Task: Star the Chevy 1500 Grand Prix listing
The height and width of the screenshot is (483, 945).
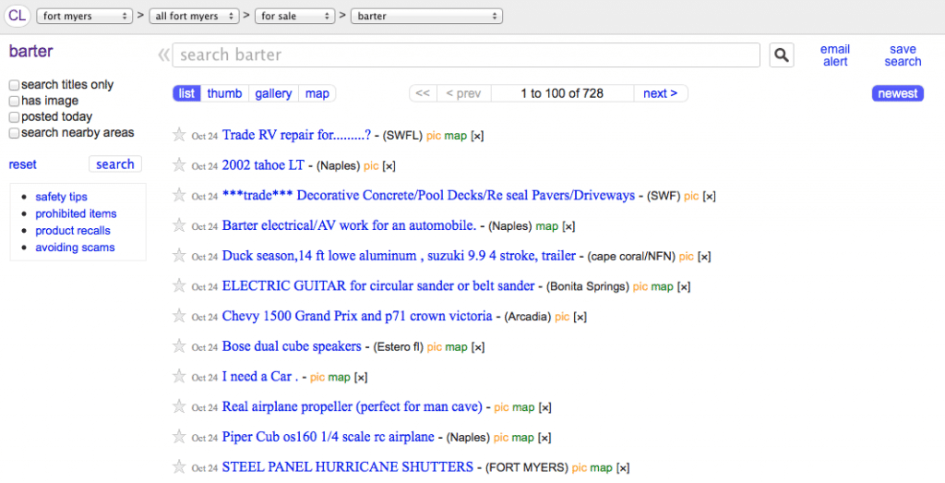Action: coord(179,315)
